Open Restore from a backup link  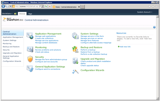coord(90,52)
